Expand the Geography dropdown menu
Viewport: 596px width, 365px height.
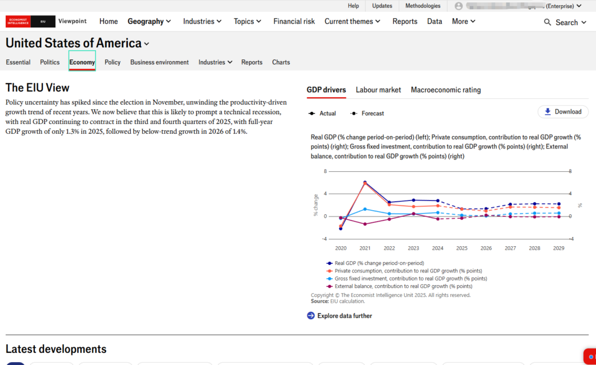(149, 22)
